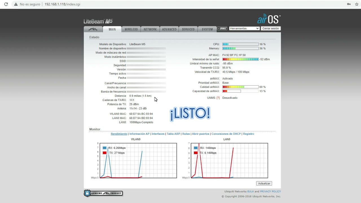Click the blue RX swatch in LAN0 legend

coord(196,148)
